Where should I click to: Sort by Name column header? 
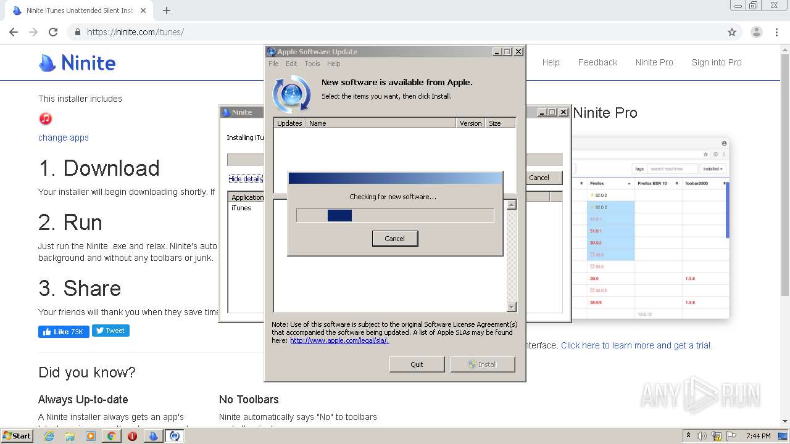tap(380, 123)
